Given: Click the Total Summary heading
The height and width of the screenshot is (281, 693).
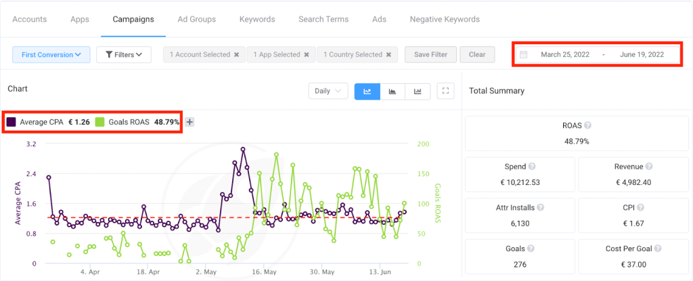Looking at the screenshot, I should [496, 91].
